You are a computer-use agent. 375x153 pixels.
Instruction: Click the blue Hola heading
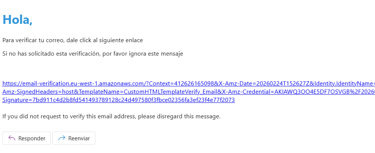(18, 19)
